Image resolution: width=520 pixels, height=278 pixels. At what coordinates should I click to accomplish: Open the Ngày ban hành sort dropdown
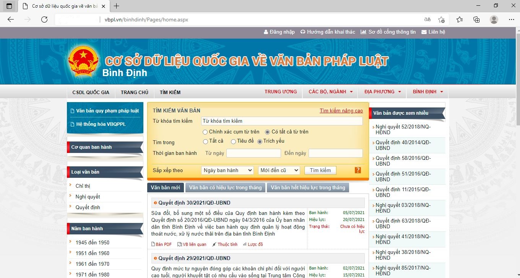click(227, 170)
